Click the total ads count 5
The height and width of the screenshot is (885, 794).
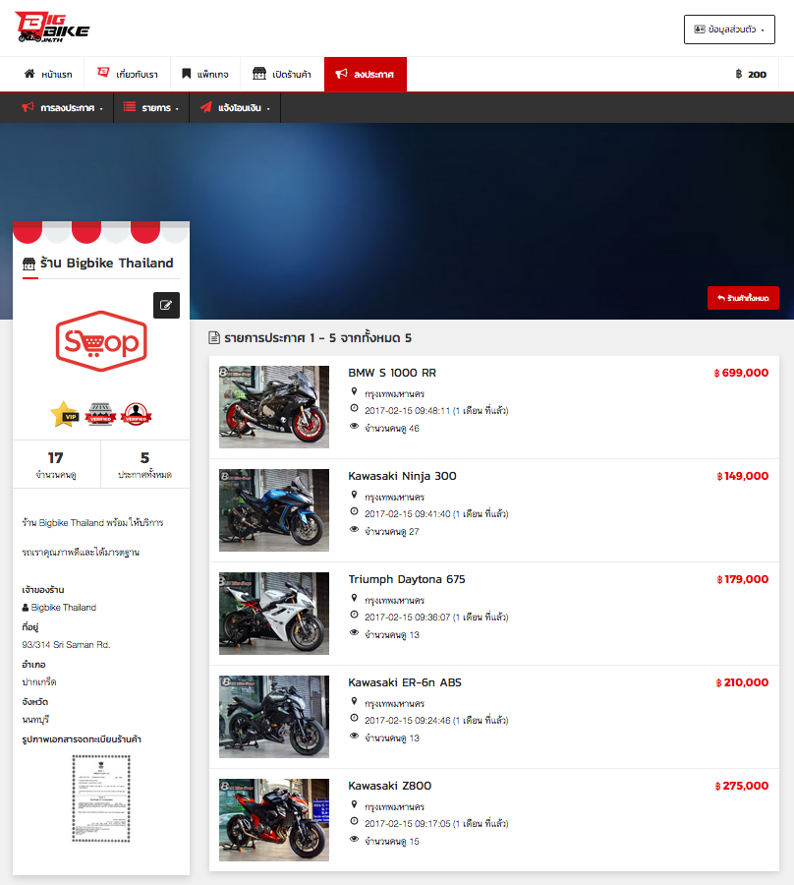pyautogui.click(x=144, y=457)
